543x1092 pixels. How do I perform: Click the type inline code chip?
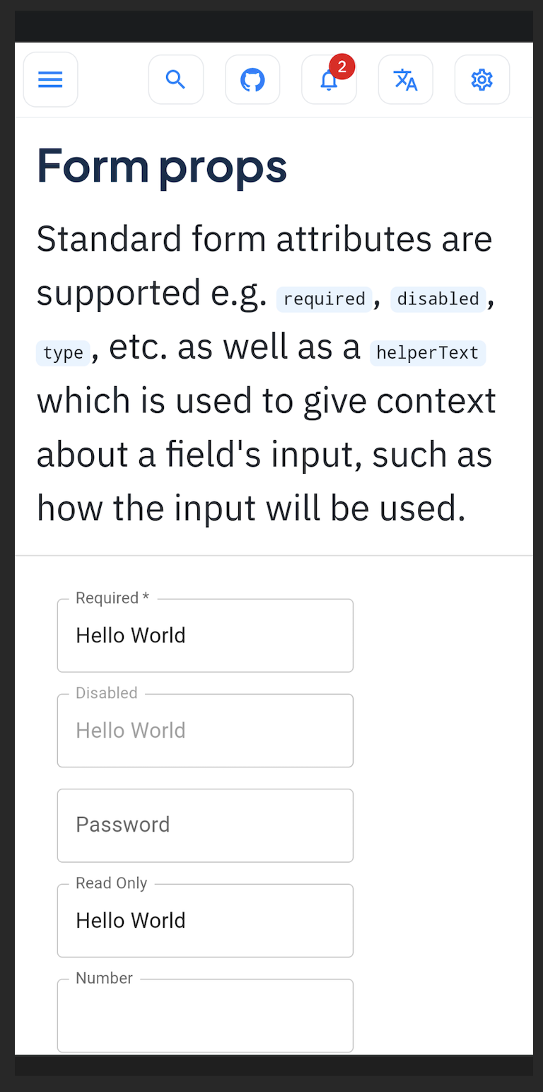tap(63, 353)
